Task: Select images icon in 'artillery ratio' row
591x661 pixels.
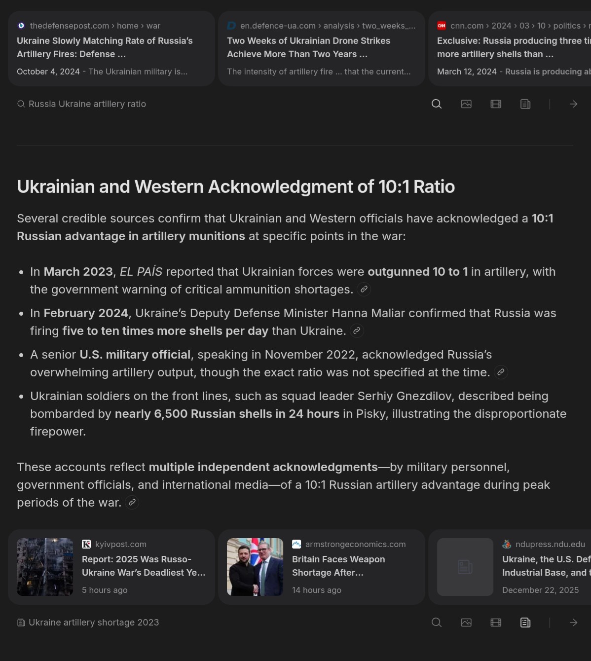Action: point(466,104)
